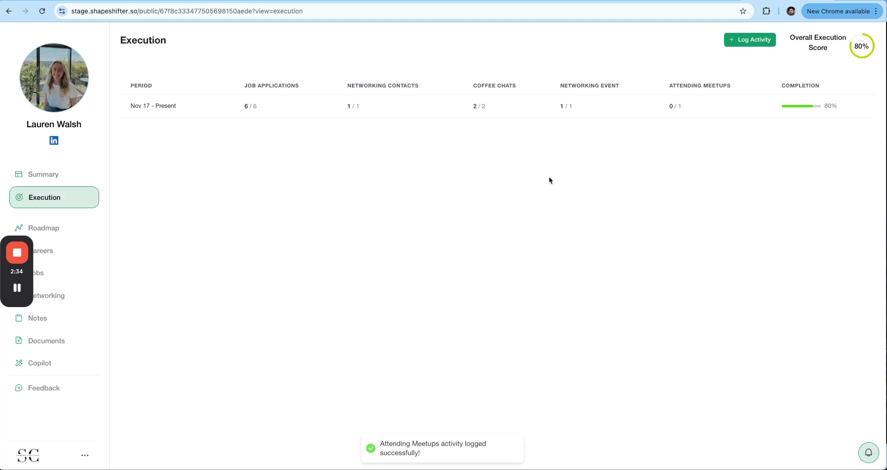This screenshot has height=470, width=887.
Task: Pause the ongoing screen recording
Action: coord(17,287)
